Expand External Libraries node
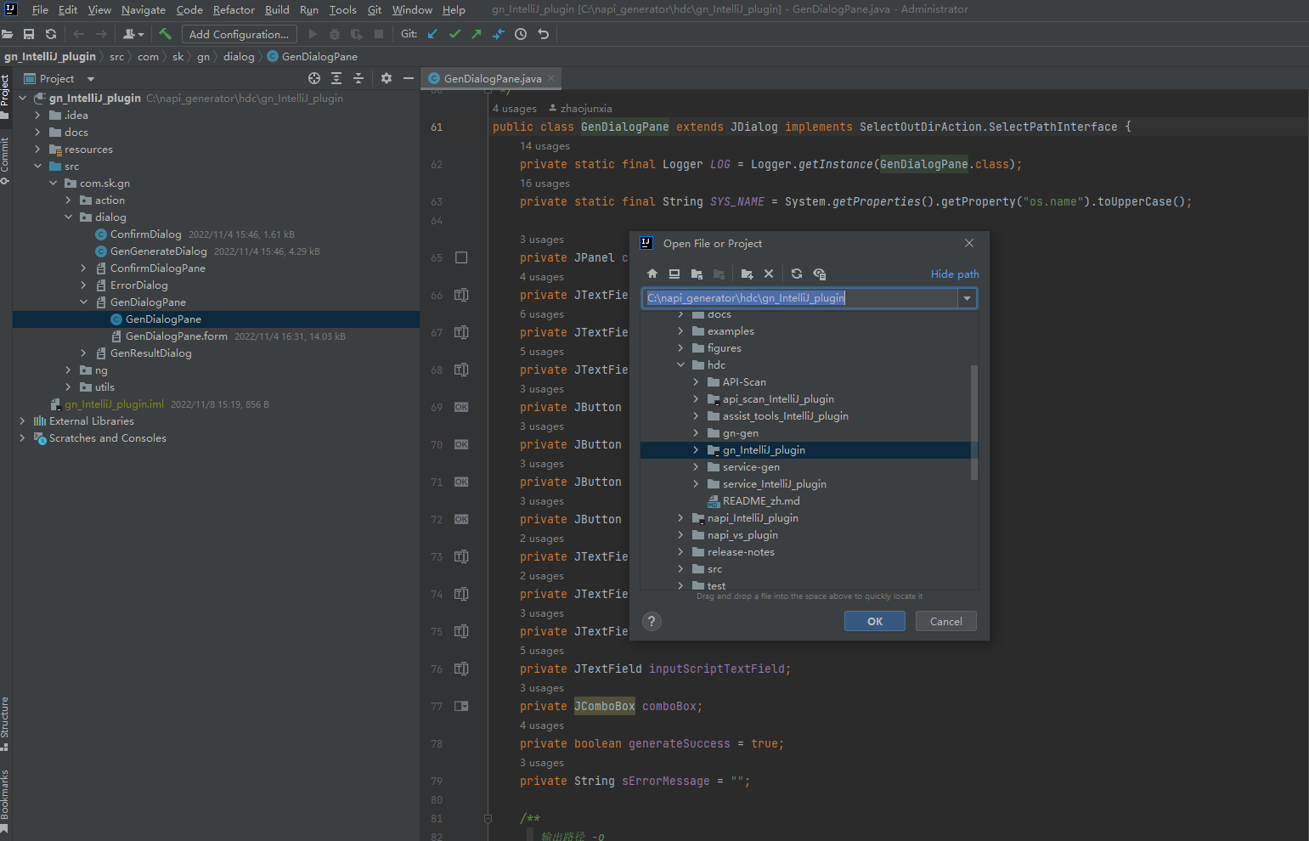 tap(22, 421)
